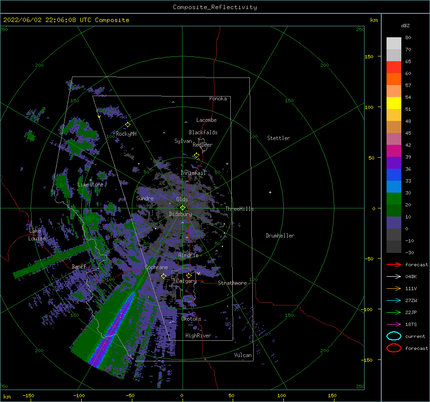Viewport: 430px width, 402px height.
Task: Click yellow diamond marker below Cochrane
Action: coord(163,276)
